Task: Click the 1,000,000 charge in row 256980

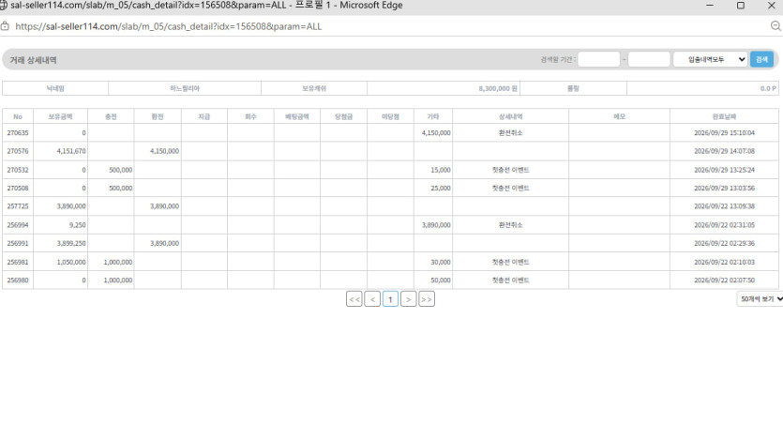Action: pyautogui.click(x=118, y=281)
